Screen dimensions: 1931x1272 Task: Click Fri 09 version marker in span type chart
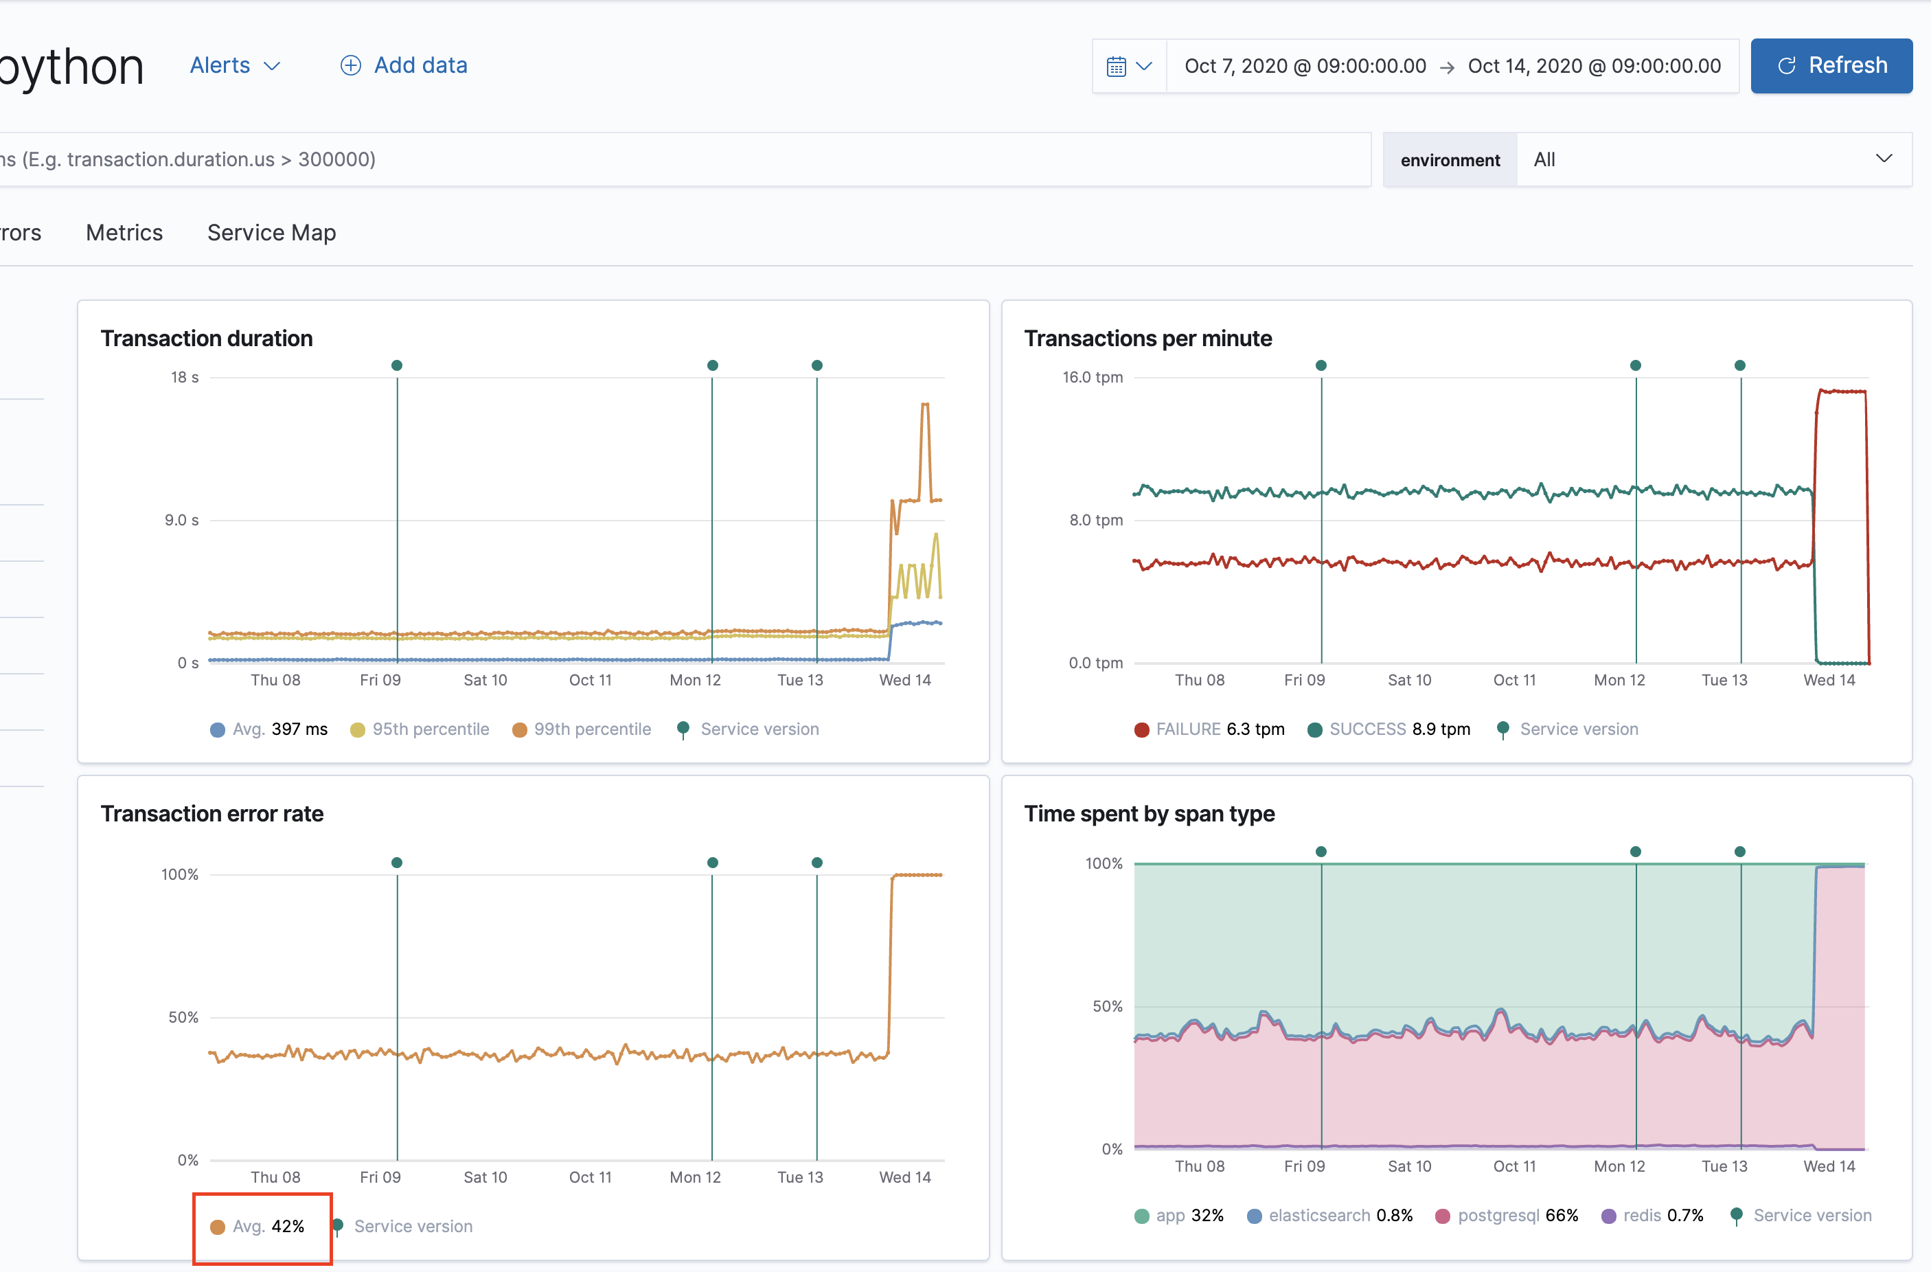coord(1321,852)
